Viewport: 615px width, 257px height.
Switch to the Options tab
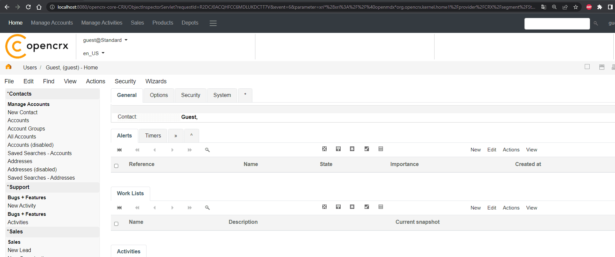point(159,95)
